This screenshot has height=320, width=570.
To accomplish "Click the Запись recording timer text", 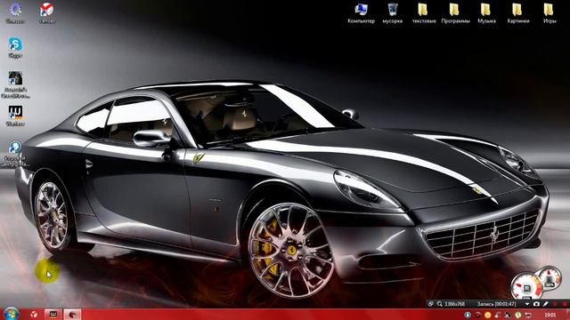I will [497, 304].
